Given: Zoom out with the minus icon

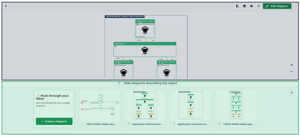Looking at the screenshot, I should coord(291,72).
